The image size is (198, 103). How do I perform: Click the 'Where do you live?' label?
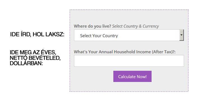pos(92,26)
